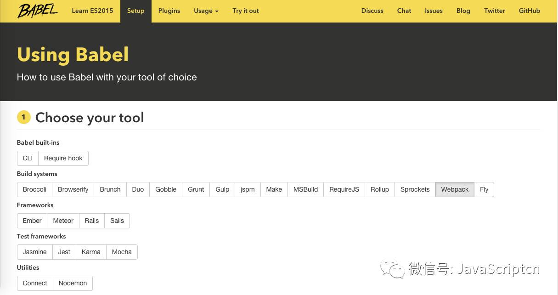Screen dimensions: 558x295
Task: Click the Babel logo
Action: (37, 11)
